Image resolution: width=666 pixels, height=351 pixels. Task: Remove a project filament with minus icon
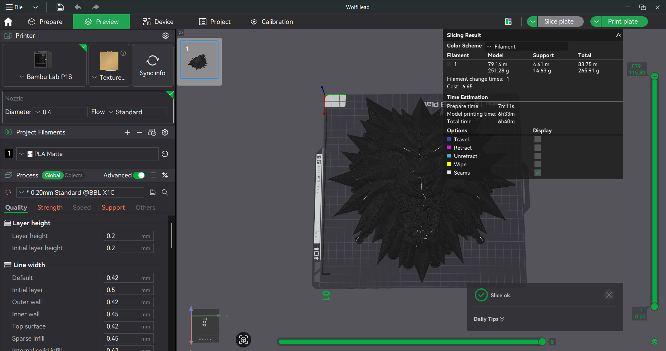[x=140, y=132]
